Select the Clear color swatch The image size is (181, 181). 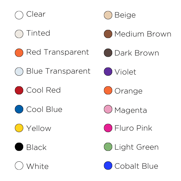point(19,15)
